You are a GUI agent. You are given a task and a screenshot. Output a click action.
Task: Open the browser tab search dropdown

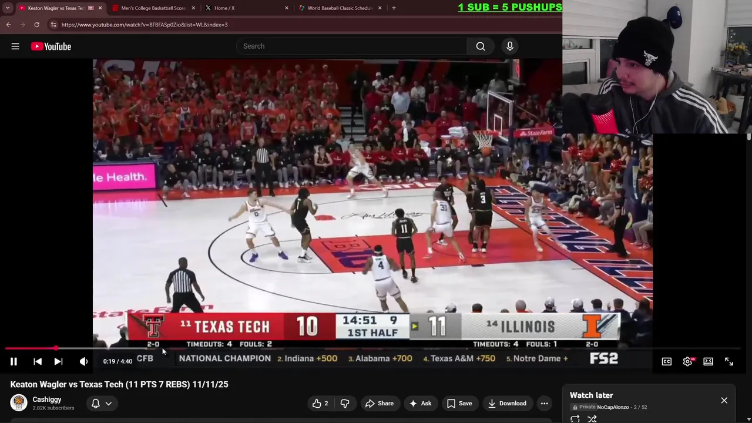8,8
